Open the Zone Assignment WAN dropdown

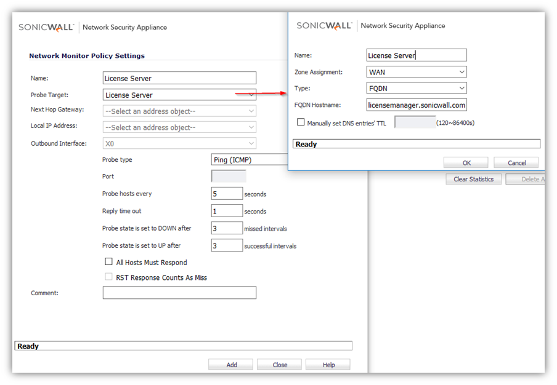pos(417,72)
